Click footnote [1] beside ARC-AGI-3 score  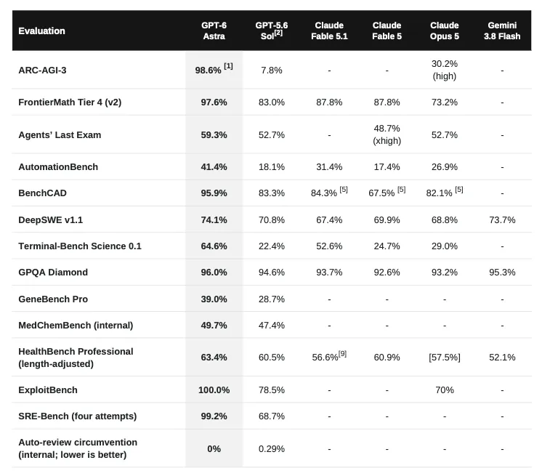pos(228,66)
